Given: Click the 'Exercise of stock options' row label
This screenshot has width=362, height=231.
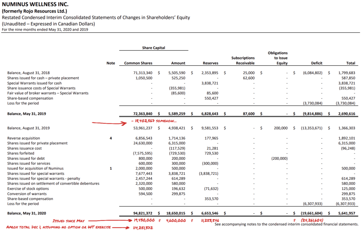Looking at the screenshot, I should click(x=28, y=189).
